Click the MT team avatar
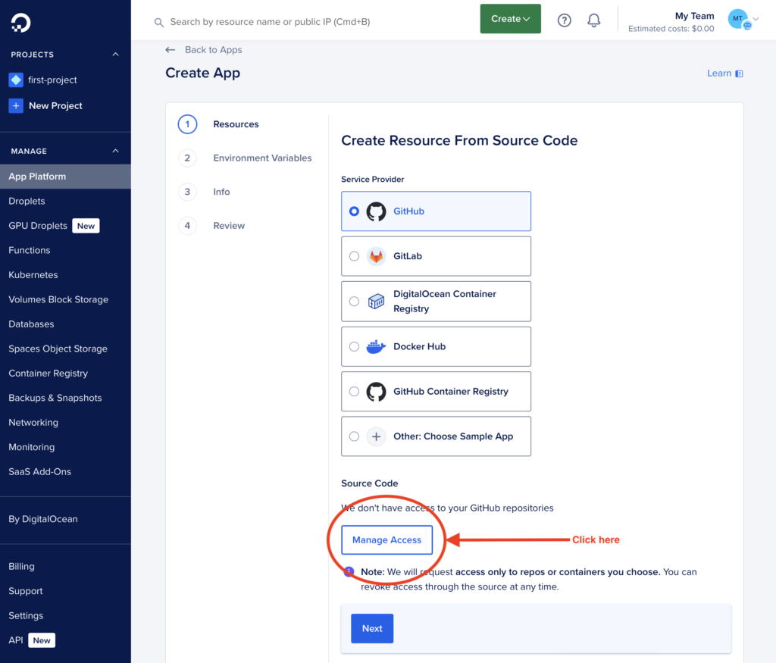This screenshot has height=663, width=776. 738,19
